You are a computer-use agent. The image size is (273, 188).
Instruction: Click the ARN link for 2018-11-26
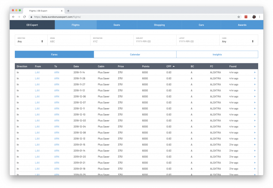[57, 78]
